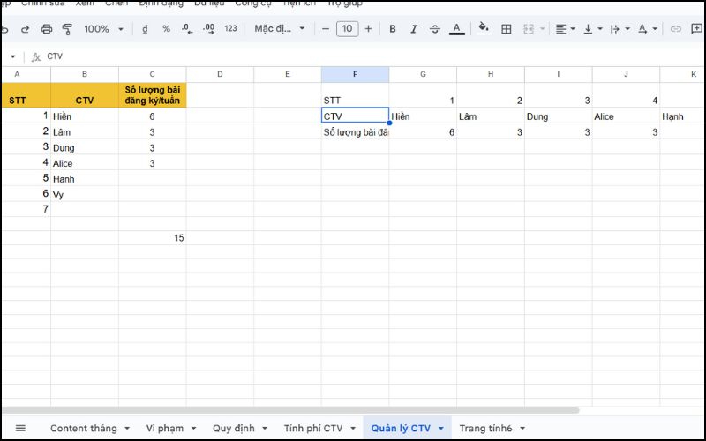Toggle strikethrough formatting
The height and width of the screenshot is (441, 706).
tap(434, 29)
